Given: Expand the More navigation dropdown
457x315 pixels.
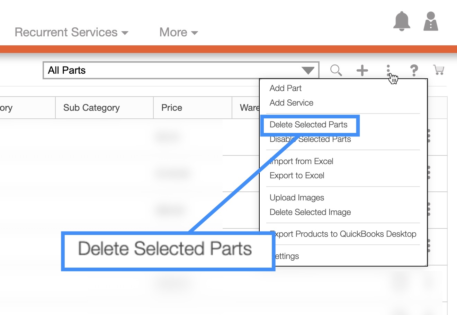Looking at the screenshot, I should (178, 33).
